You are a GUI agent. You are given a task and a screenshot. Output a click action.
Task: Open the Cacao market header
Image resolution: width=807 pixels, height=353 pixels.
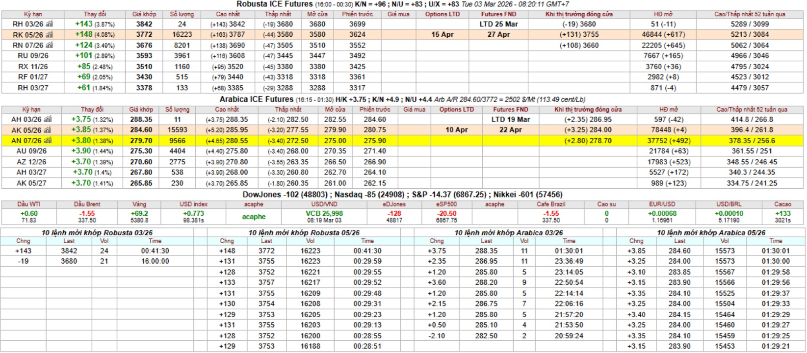click(782, 204)
